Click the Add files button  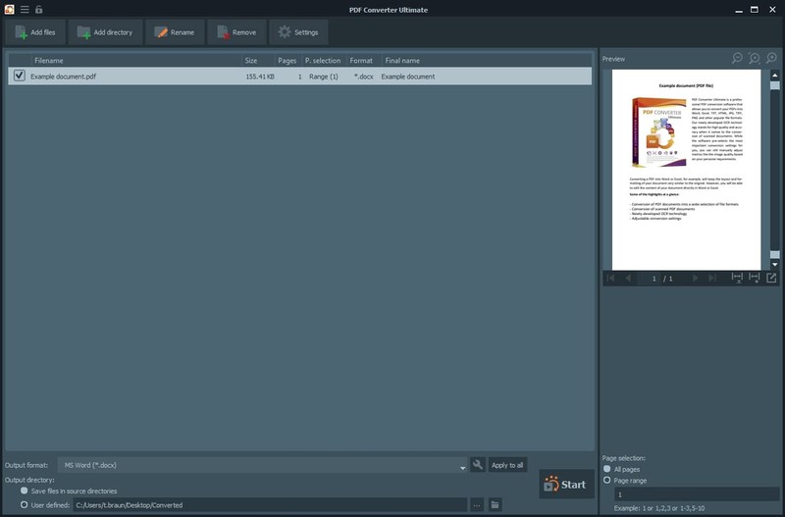point(35,32)
